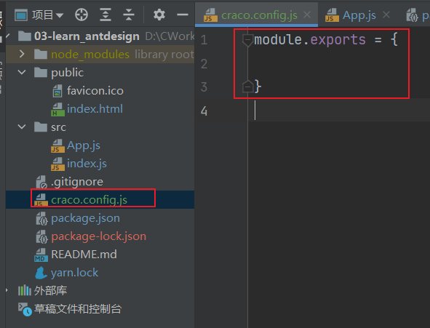This screenshot has height=328, width=430.
Task: Click the node_modules folder icon
Action: (x=41, y=55)
